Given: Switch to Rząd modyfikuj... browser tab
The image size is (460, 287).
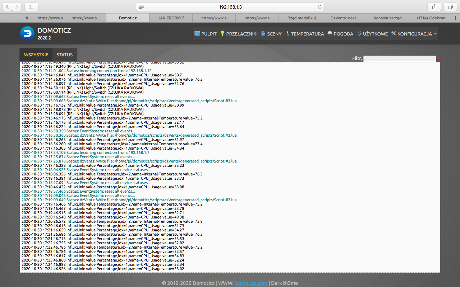Looking at the screenshot, I should pyautogui.click(x=300, y=18).
